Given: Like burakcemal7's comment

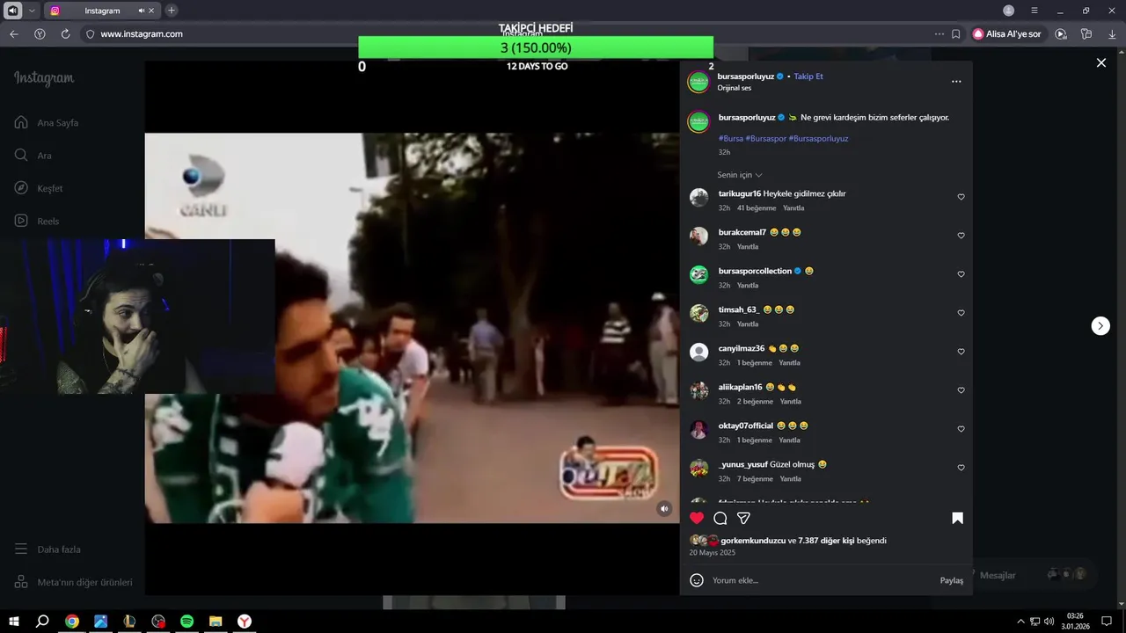Looking at the screenshot, I should pos(961,236).
